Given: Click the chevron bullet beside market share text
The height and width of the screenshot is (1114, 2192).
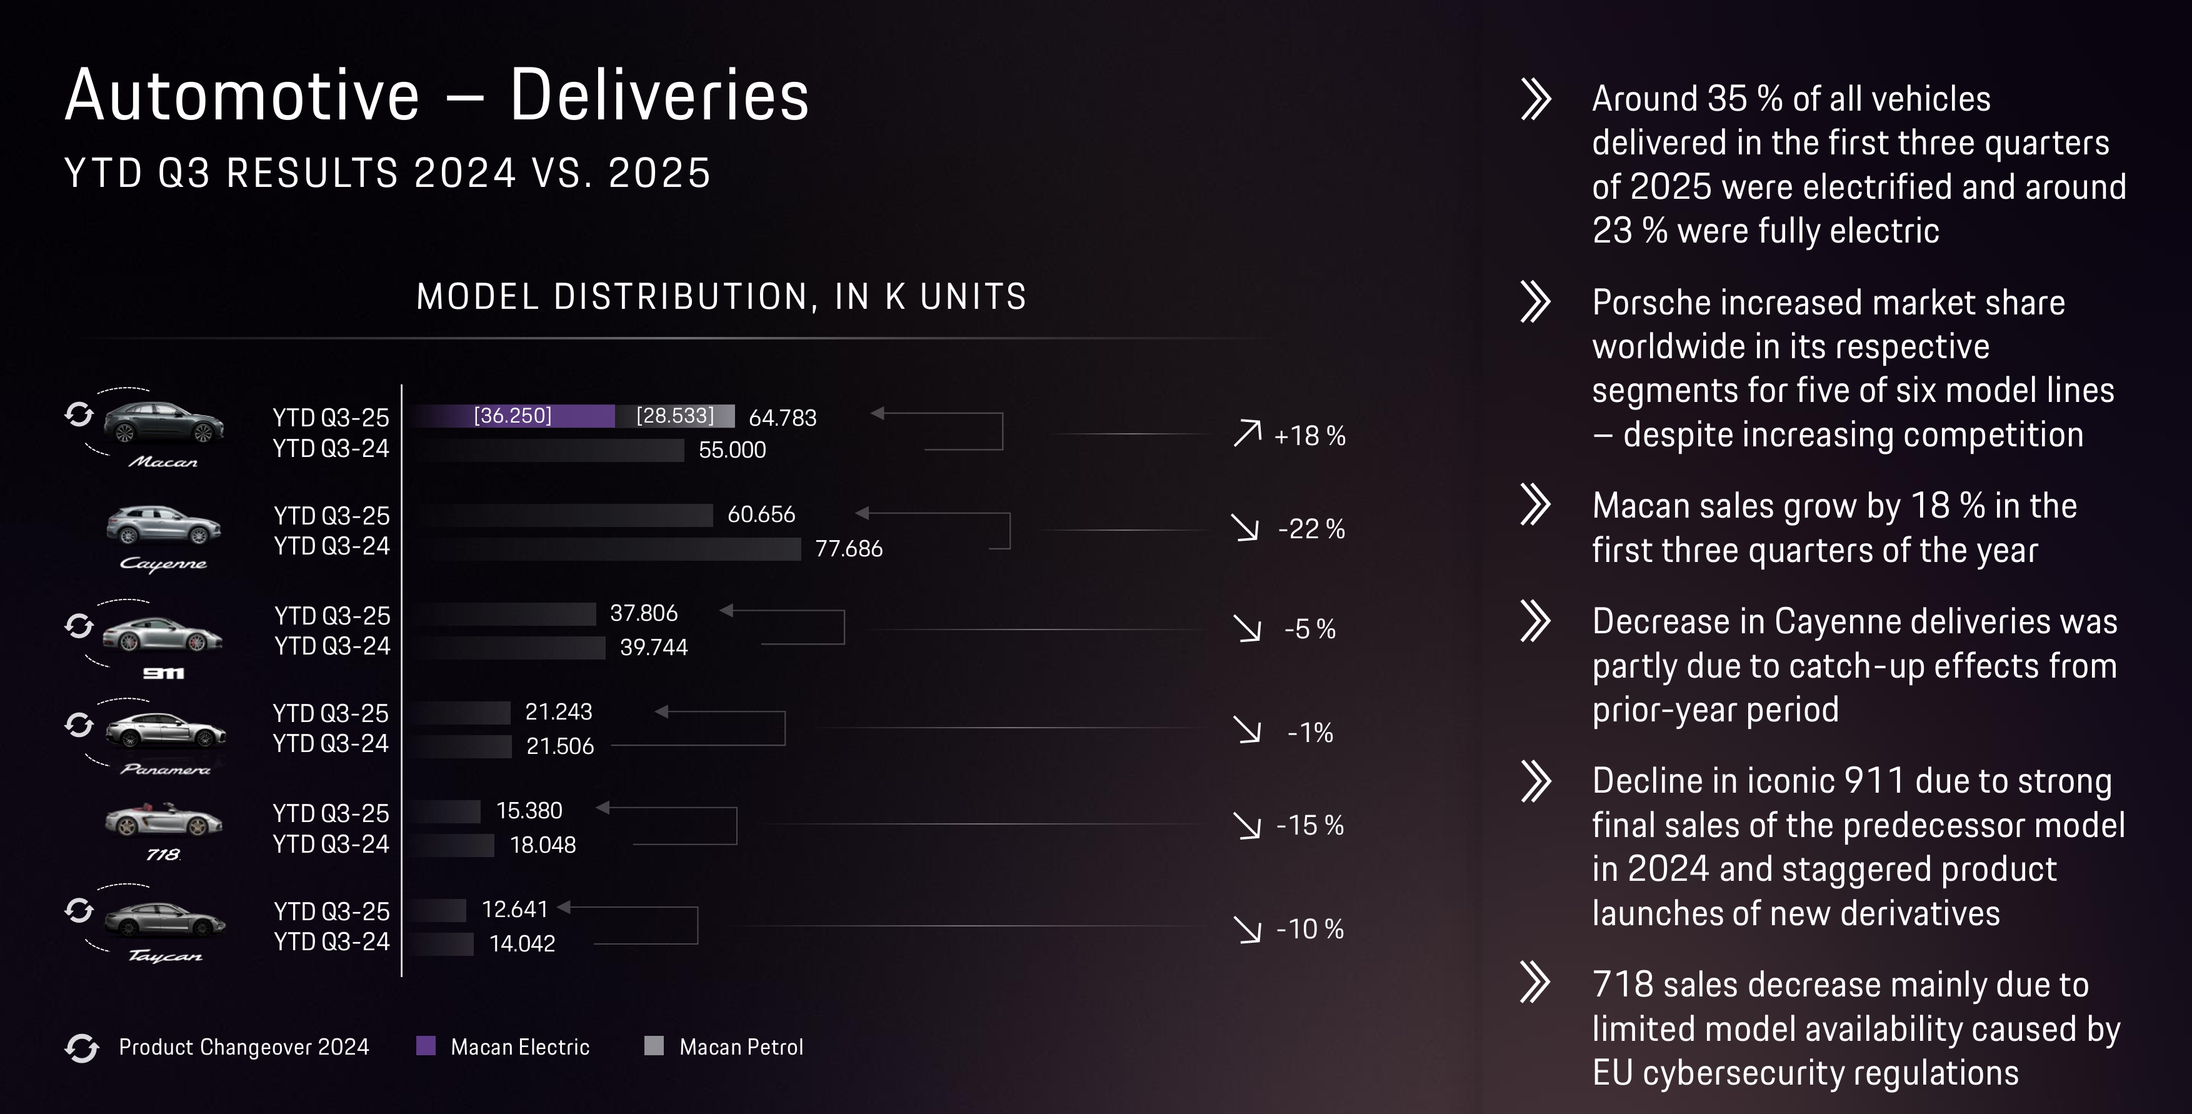Looking at the screenshot, I should [1536, 301].
